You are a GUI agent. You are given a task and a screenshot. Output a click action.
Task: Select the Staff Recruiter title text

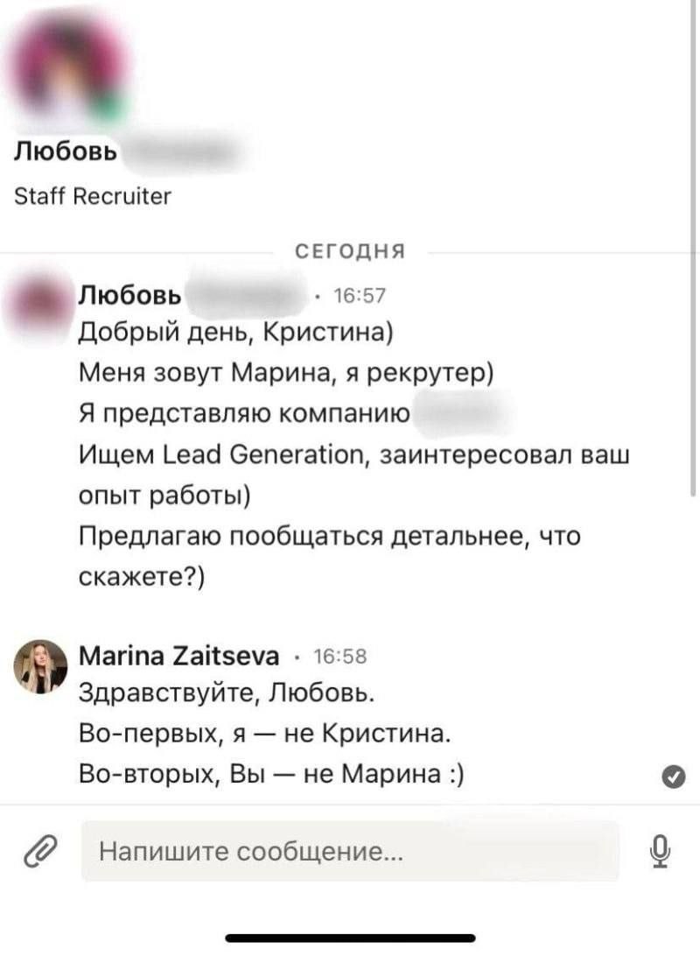[x=92, y=197]
